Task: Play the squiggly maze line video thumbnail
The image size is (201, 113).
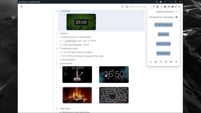Action: [114, 95]
